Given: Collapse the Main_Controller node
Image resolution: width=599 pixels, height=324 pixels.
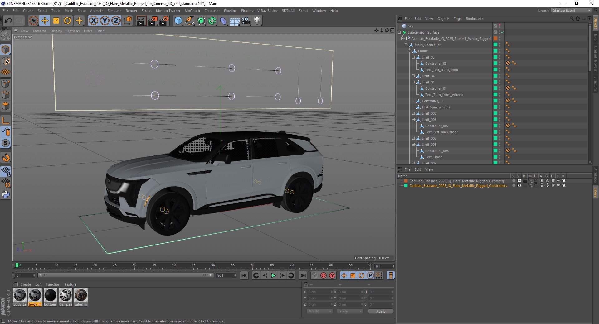Looking at the screenshot, I should click(x=406, y=45).
